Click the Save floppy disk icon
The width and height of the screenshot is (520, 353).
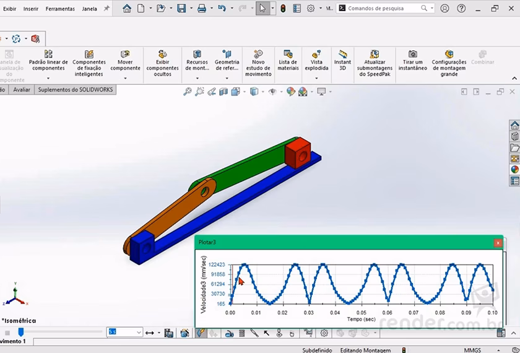click(181, 9)
